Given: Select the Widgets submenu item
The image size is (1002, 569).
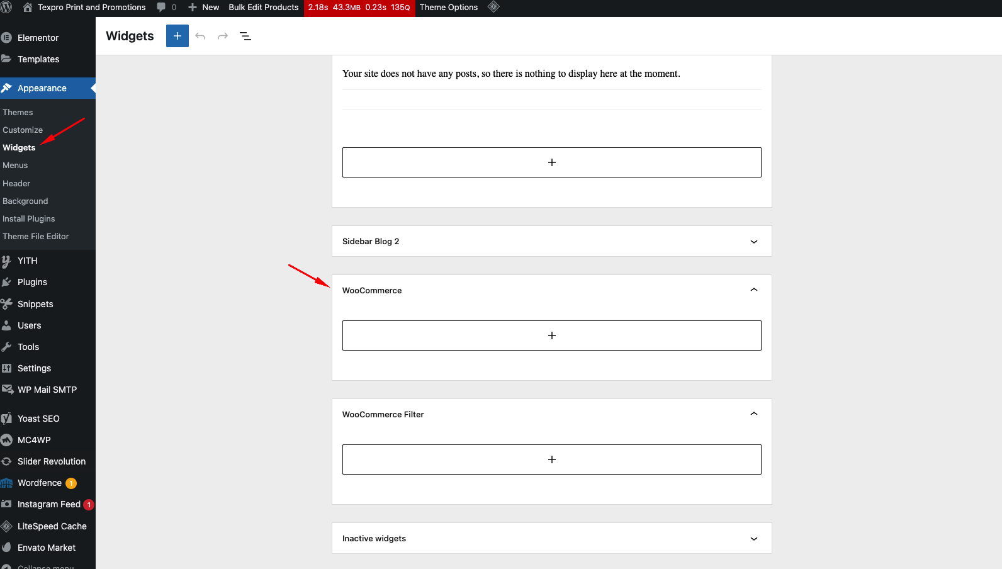Looking at the screenshot, I should [19, 147].
